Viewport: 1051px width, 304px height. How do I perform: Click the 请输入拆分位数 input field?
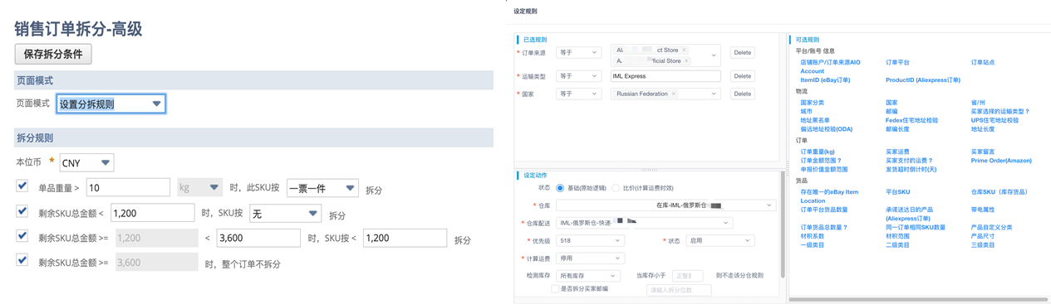coord(679,290)
